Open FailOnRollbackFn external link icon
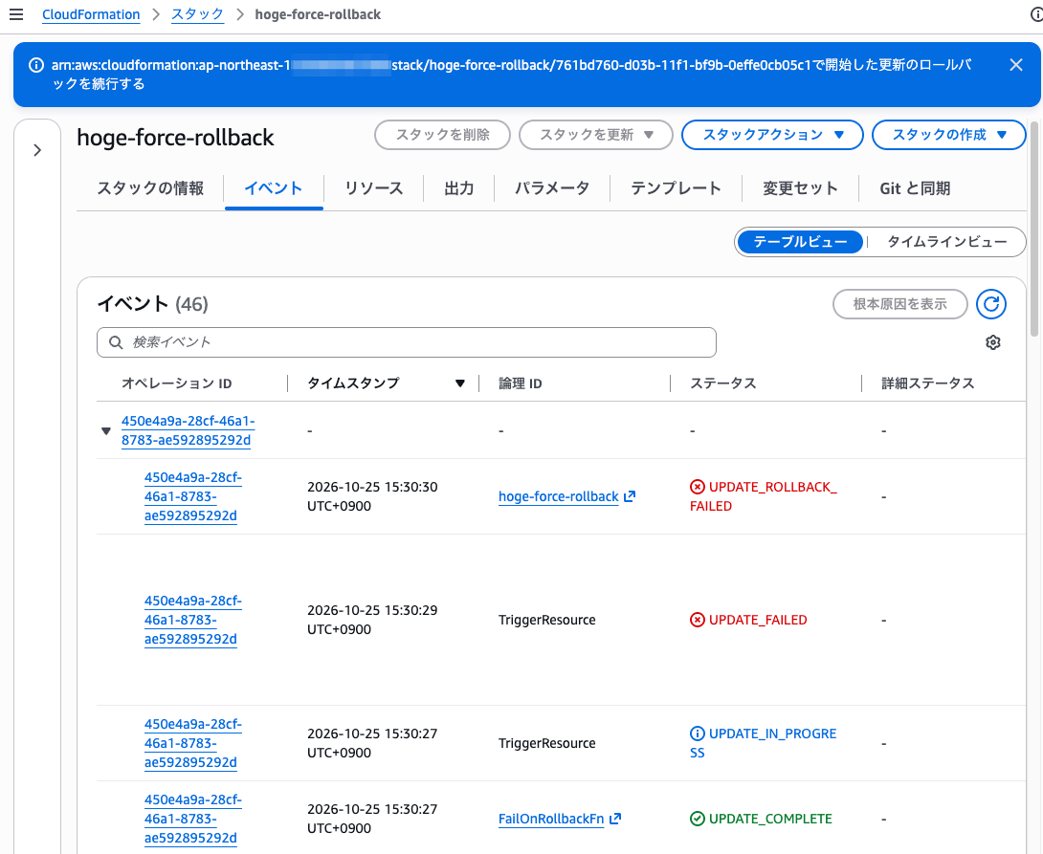1043x854 pixels. coord(614,818)
